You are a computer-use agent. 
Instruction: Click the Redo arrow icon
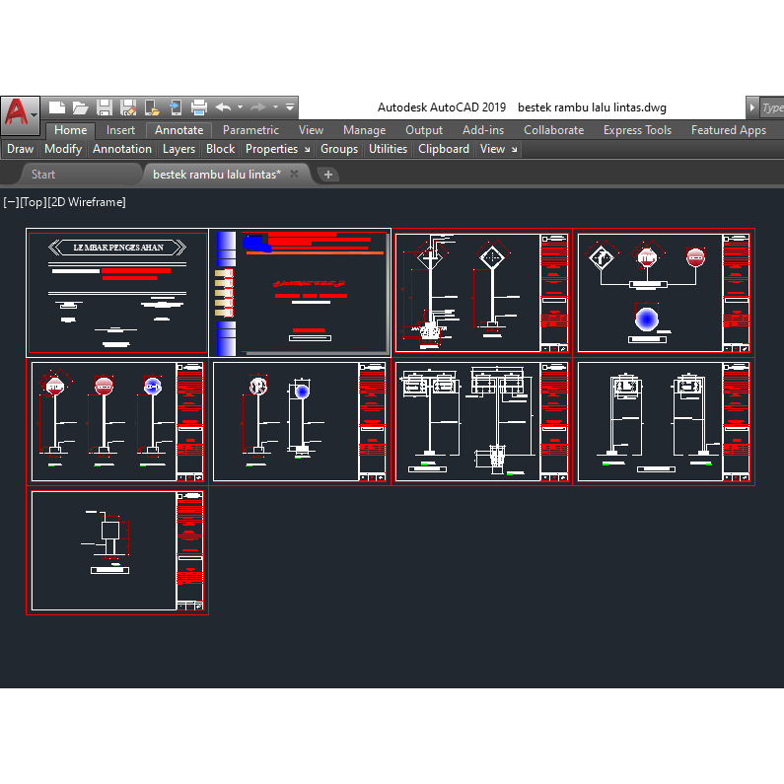pos(258,107)
